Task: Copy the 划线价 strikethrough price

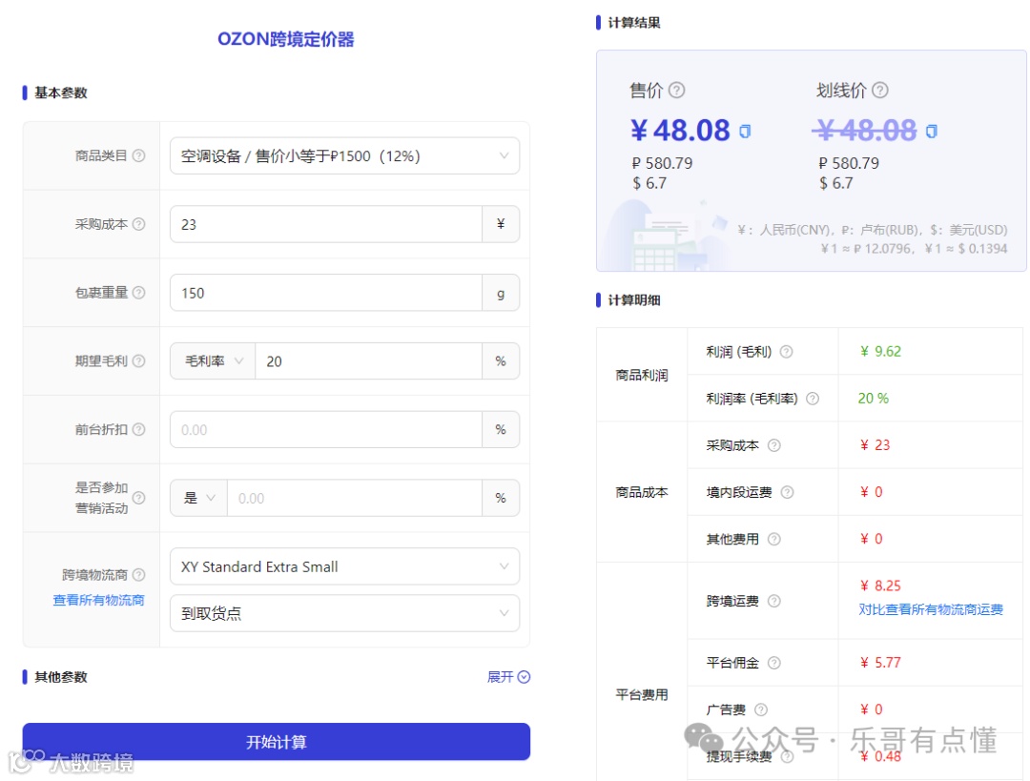Action: (932, 132)
